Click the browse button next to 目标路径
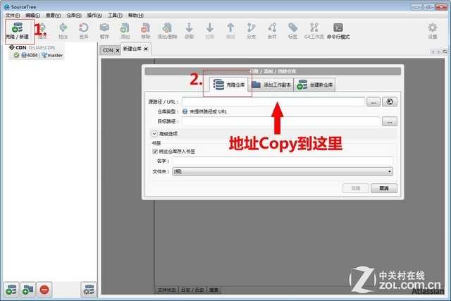This screenshot has height=301, width=451. pos(390,121)
